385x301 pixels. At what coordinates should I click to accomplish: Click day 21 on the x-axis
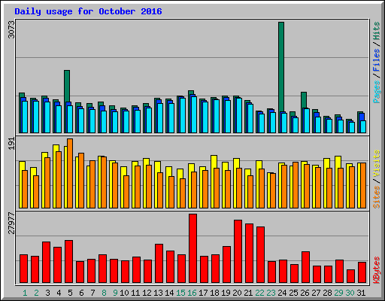(248, 293)
